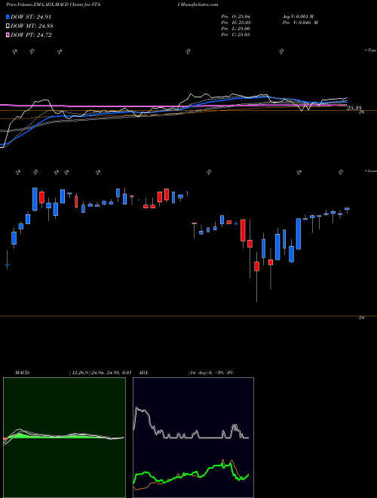
Task: Click the MACD (12,26,9) parameter values
Action: click(x=100, y=372)
